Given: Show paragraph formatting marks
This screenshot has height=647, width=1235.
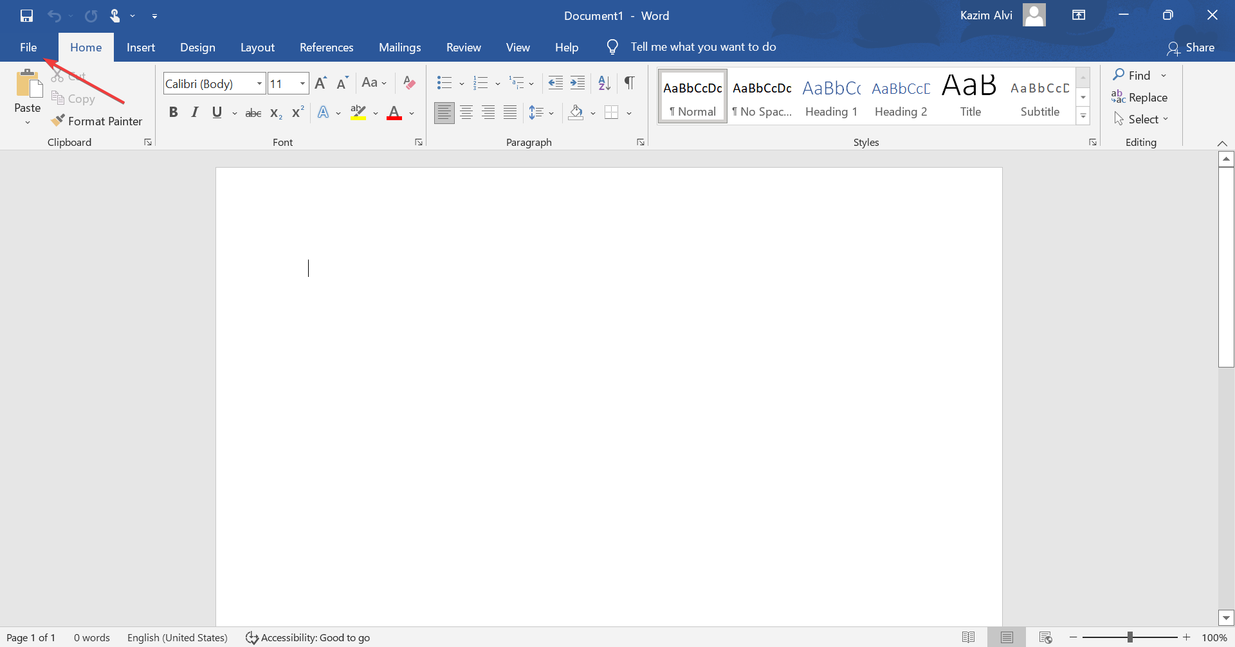Looking at the screenshot, I should click(x=629, y=83).
